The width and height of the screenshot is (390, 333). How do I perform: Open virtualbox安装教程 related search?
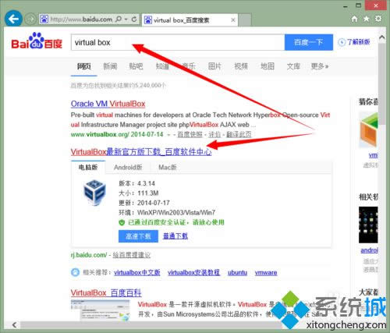click(x=193, y=272)
